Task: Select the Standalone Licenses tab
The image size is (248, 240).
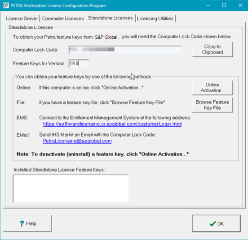Action: [110, 18]
